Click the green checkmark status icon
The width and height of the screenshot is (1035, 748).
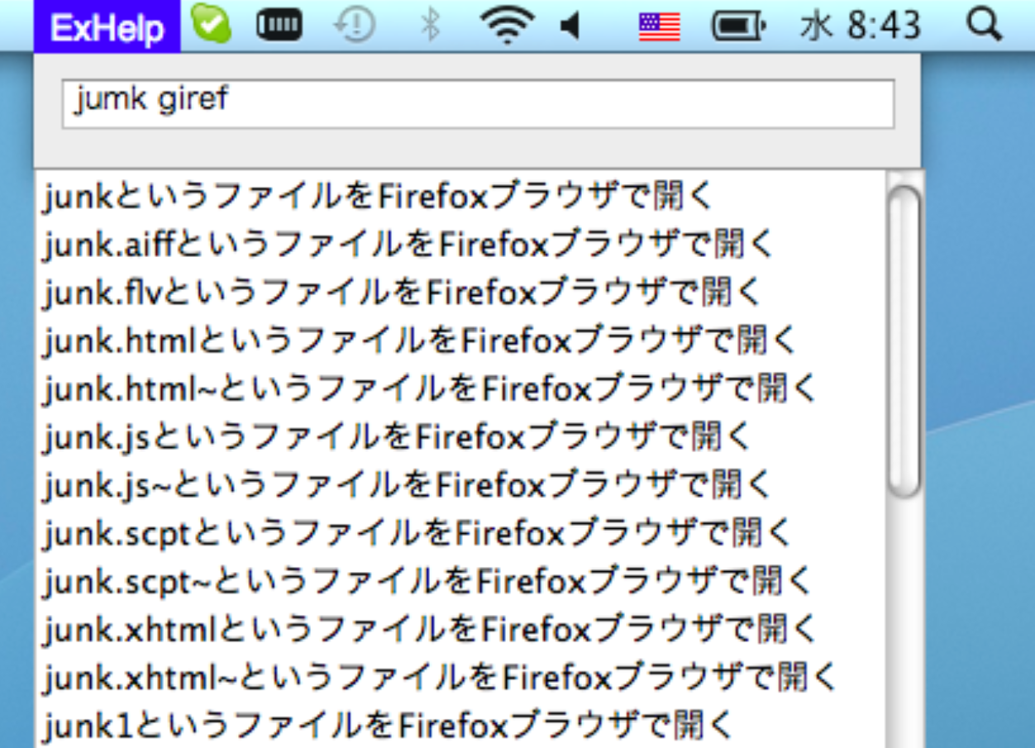coord(212,25)
